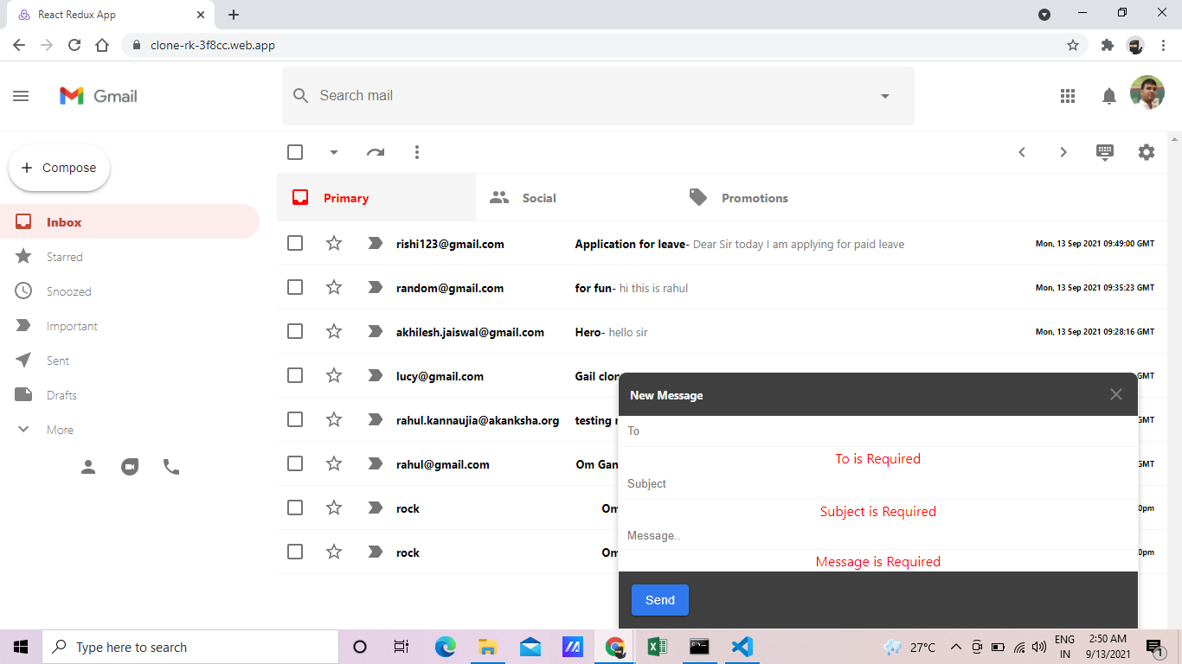
Task: Open the Sent folder
Action: (130, 361)
